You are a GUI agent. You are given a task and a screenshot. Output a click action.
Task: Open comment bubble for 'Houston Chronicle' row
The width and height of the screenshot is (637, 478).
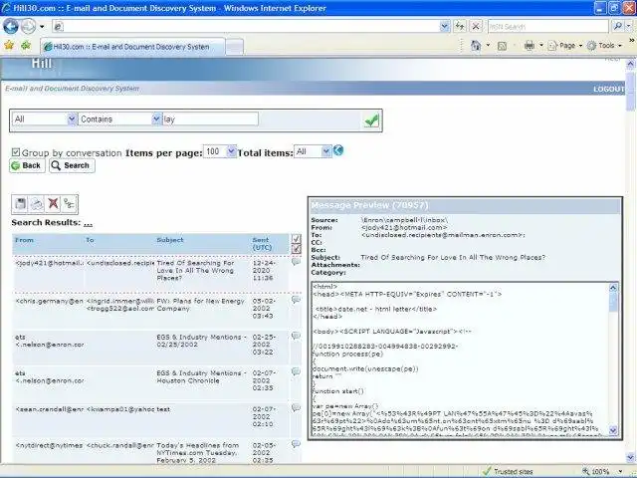(296, 371)
